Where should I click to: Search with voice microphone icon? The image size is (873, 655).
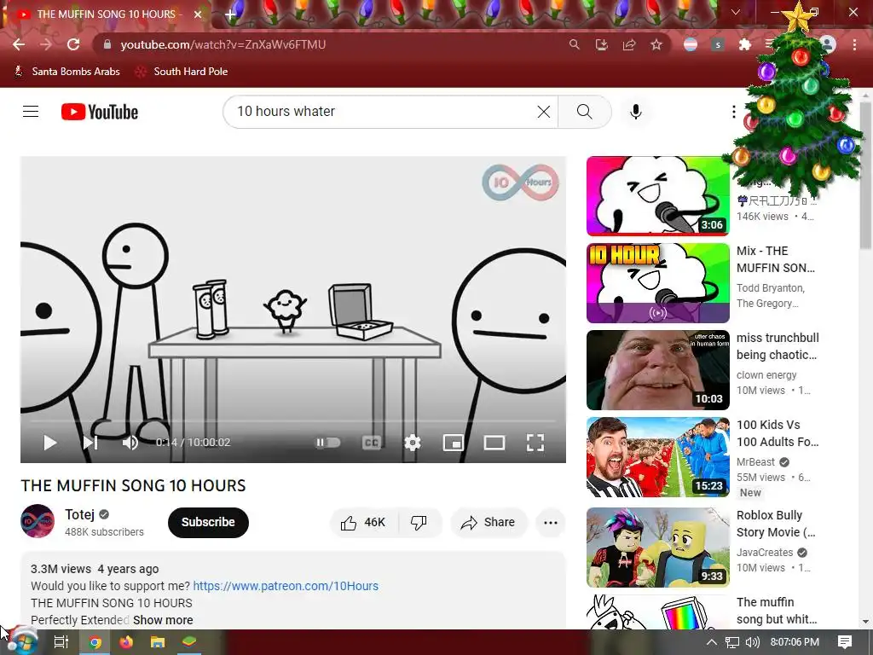pos(636,112)
